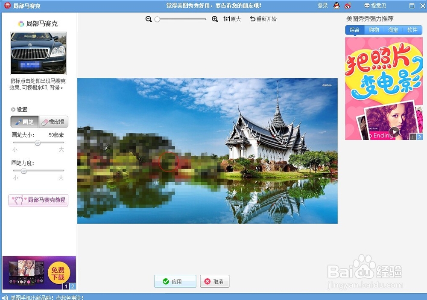Expand the 购物 recommendation tab
The height and width of the screenshot is (300, 427).
[x=373, y=30]
